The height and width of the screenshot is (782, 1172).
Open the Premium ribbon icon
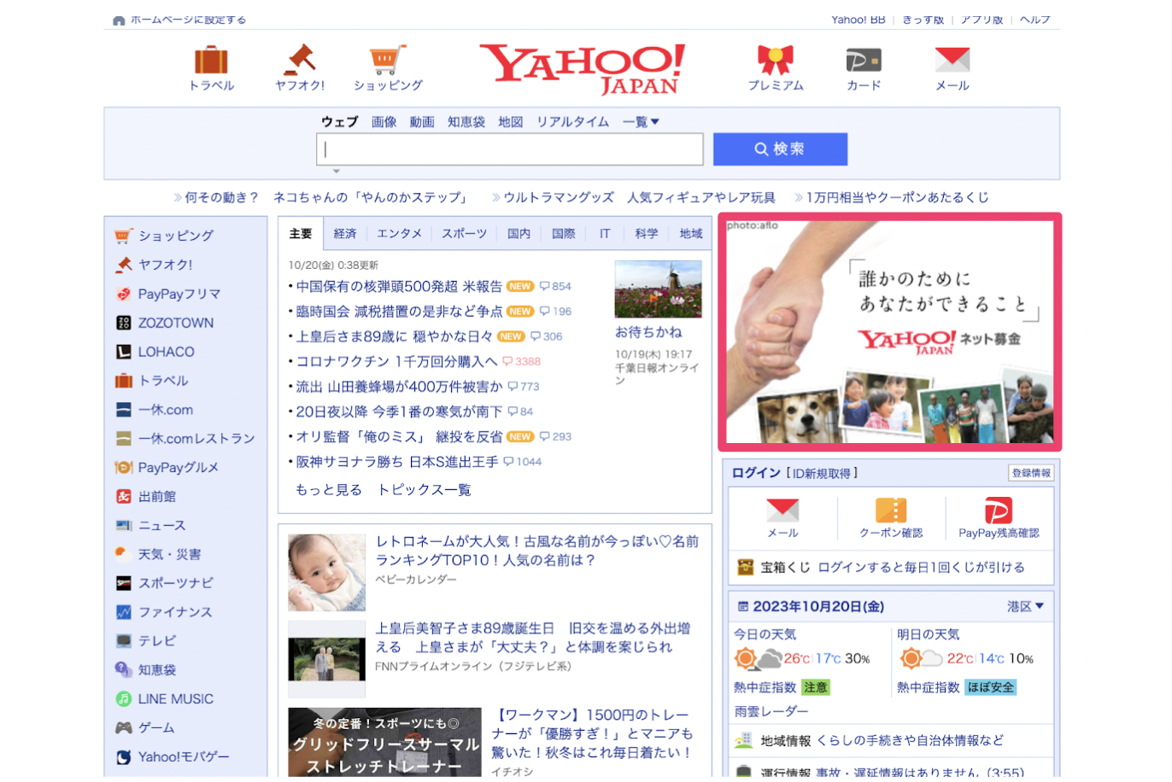pyautogui.click(x=776, y=60)
